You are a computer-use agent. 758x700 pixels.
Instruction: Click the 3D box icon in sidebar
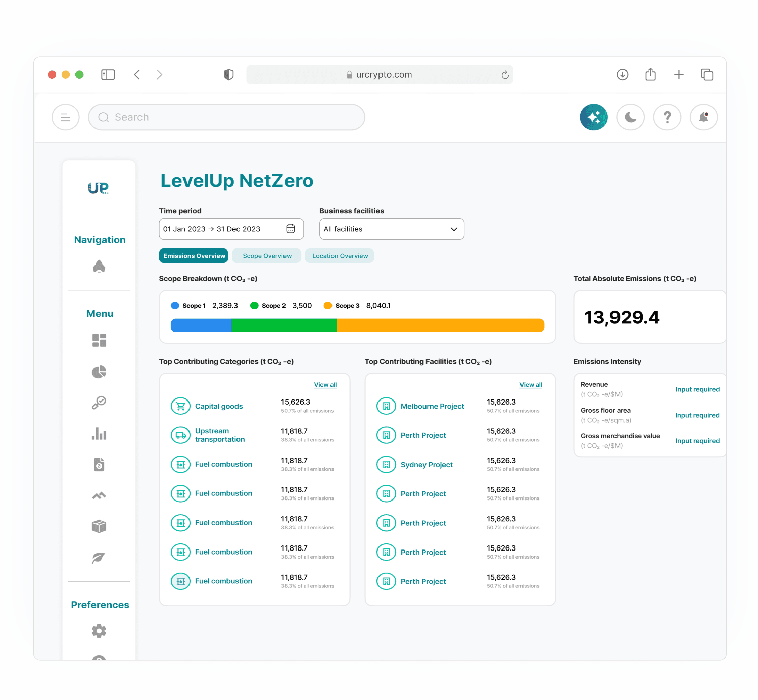tap(99, 526)
